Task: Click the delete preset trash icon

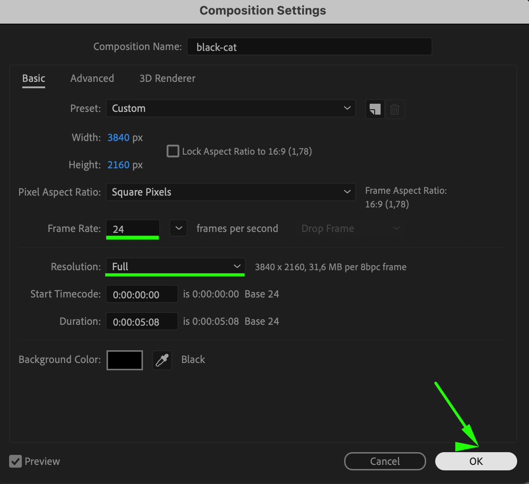Action: click(x=395, y=109)
